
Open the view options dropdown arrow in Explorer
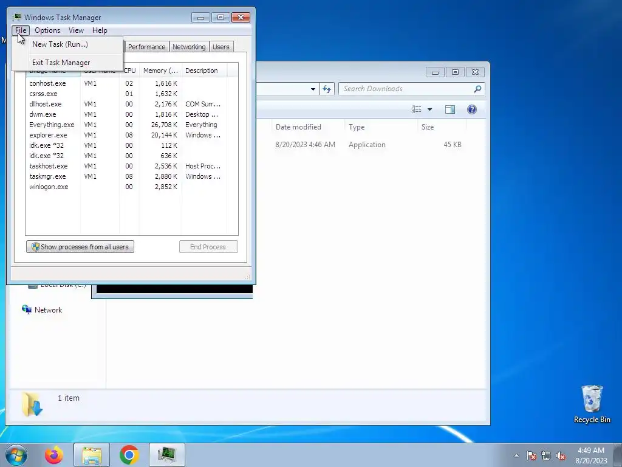(429, 109)
